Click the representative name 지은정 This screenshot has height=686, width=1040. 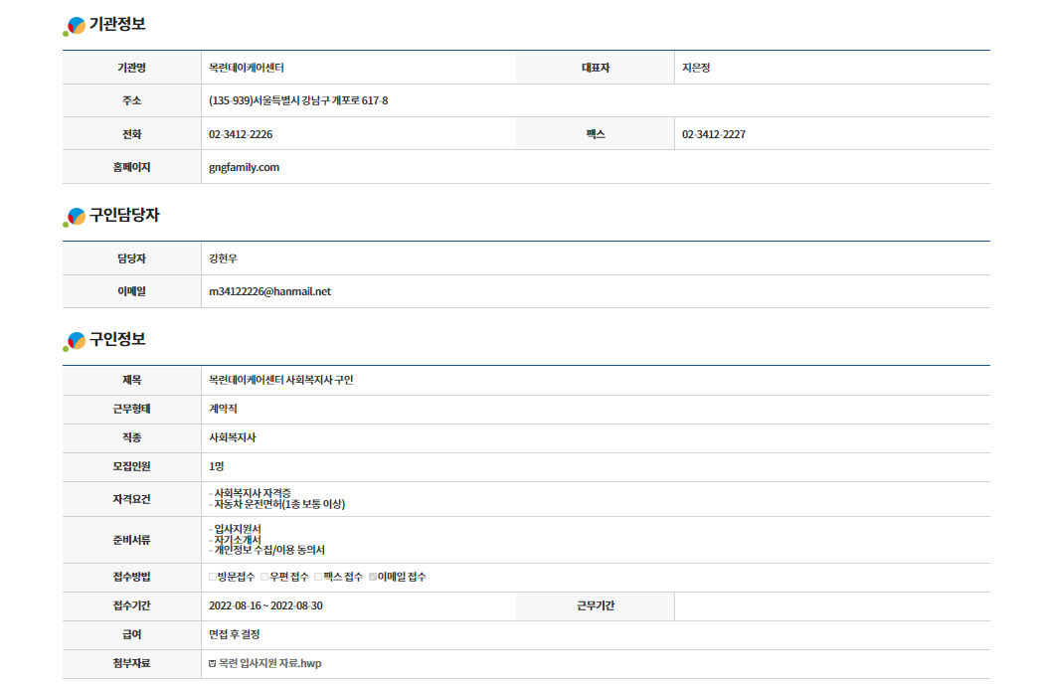point(696,68)
